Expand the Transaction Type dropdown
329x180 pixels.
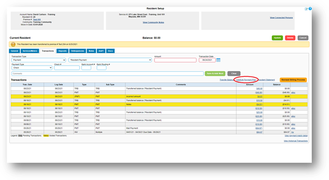(39, 60)
